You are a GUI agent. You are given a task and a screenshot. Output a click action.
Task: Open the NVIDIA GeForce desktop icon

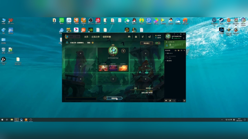tap(91, 30)
